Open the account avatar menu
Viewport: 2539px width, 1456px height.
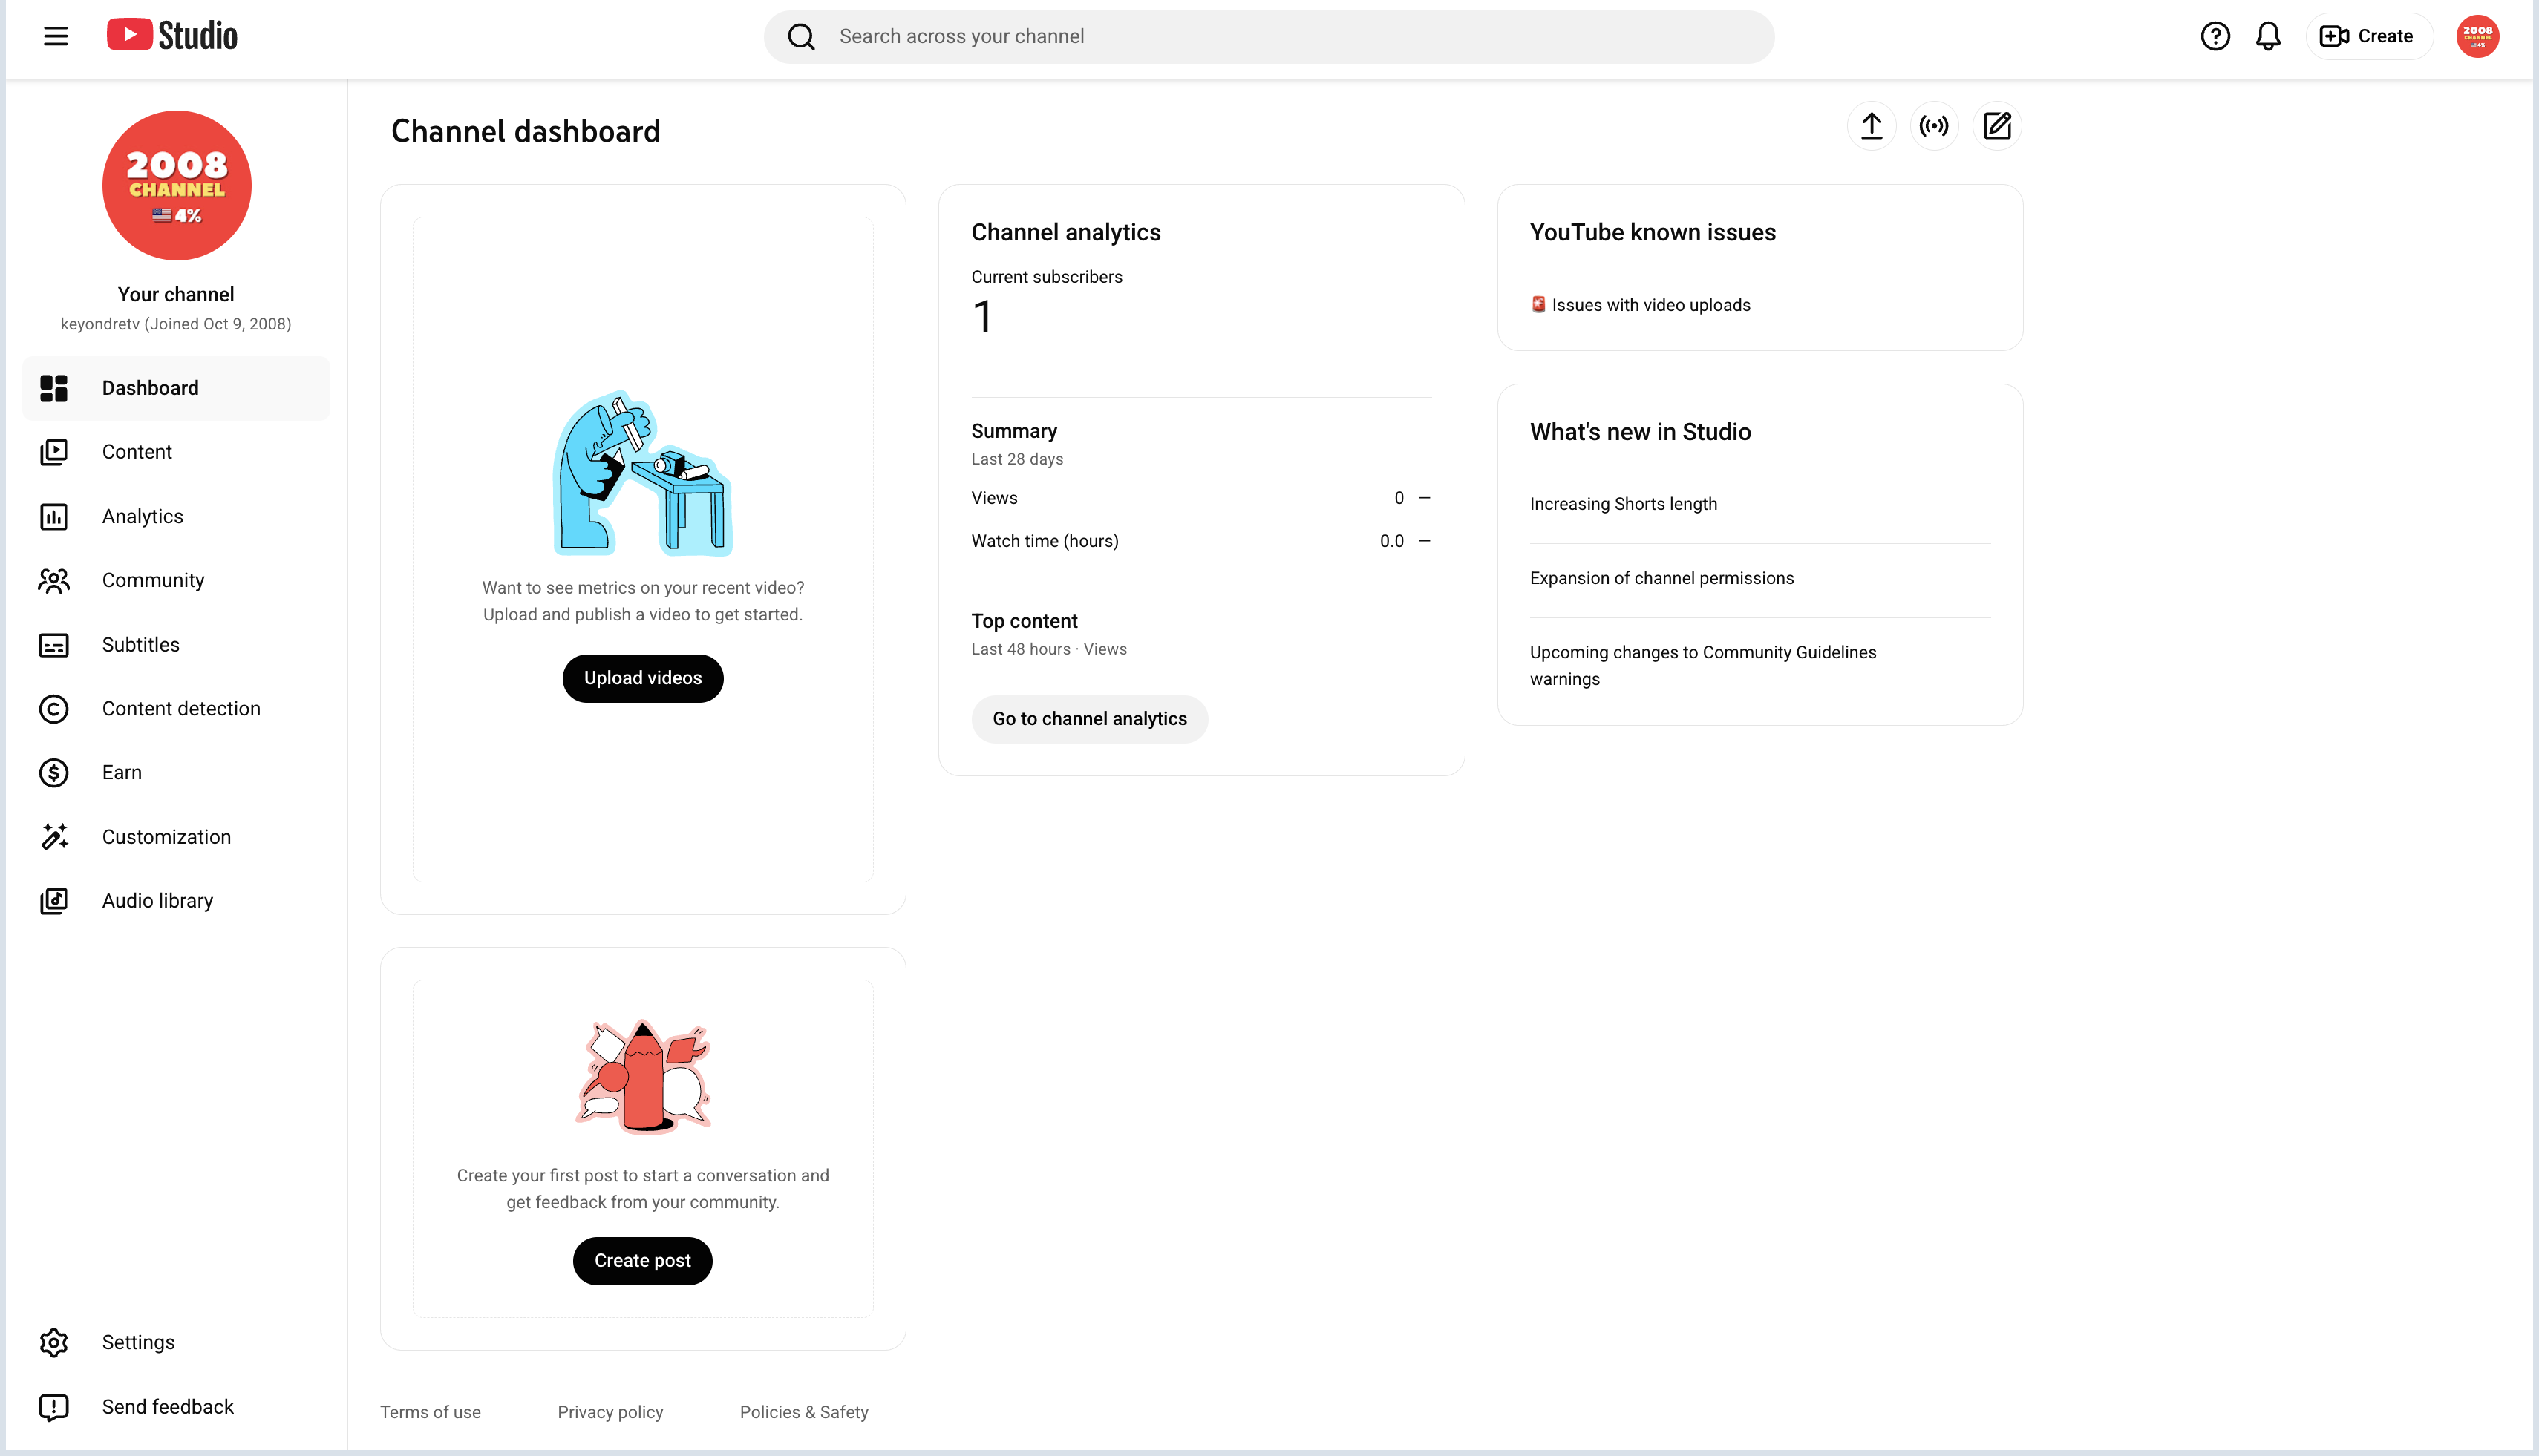pyautogui.click(x=2477, y=36)
